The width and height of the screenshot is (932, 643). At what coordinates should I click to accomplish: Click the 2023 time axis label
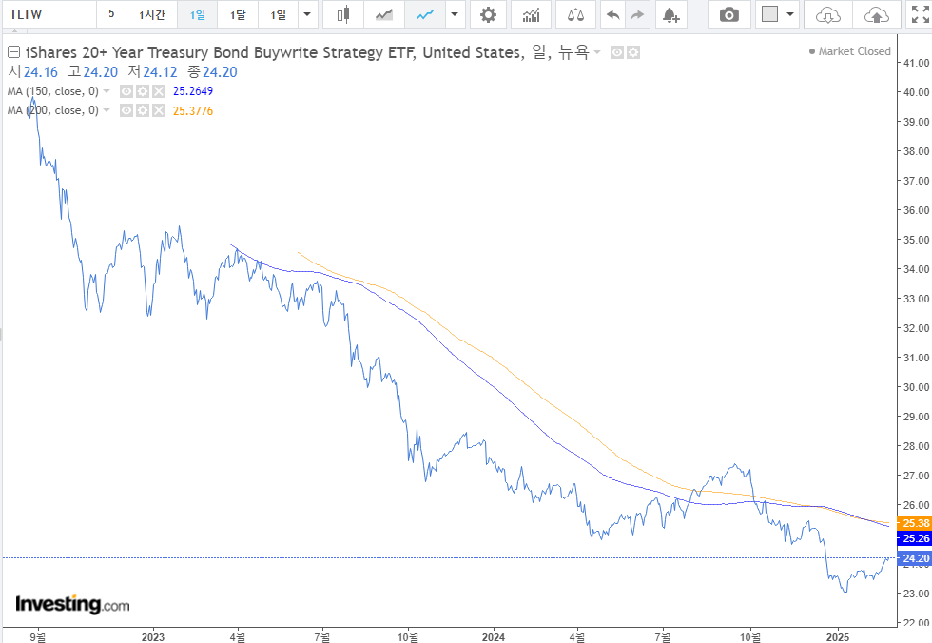point(153,637)
